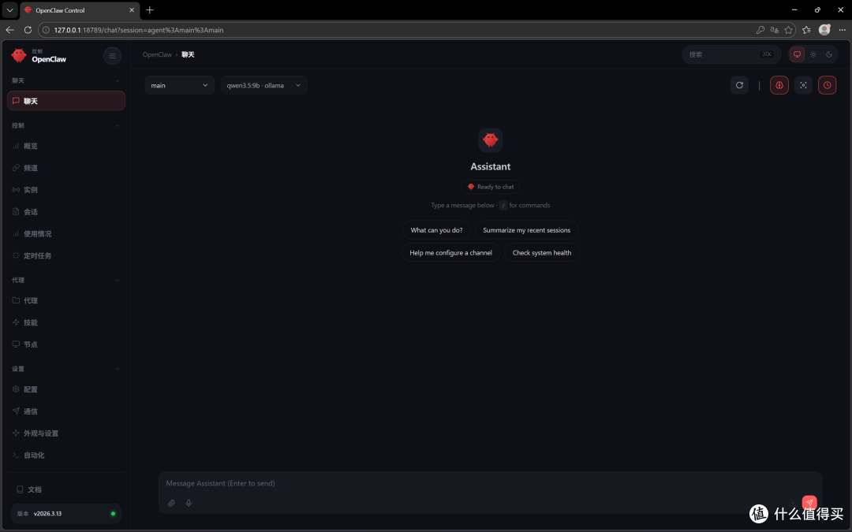This screenshot has height=532, width=852.
Task: Open the browser profile avatar
Action: click(824, 30)
